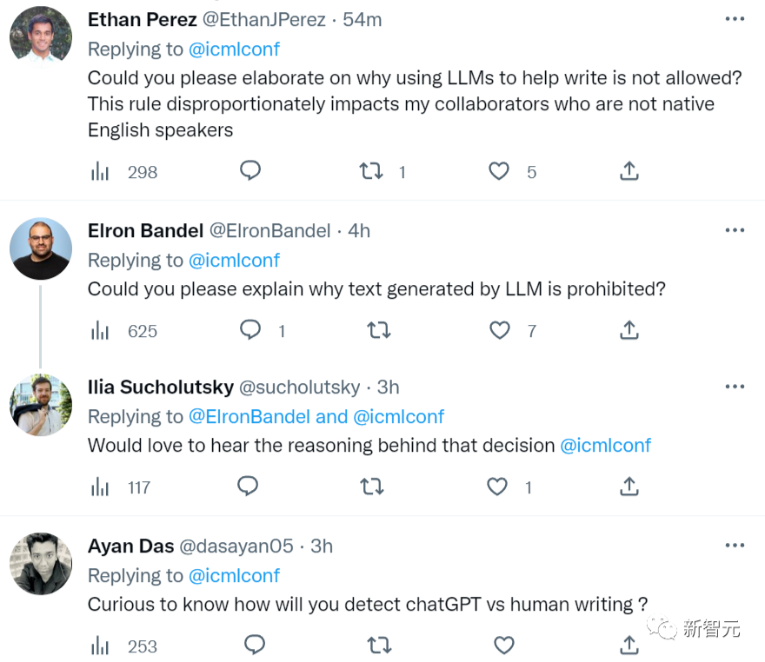The height and width of the screenshot is (662, 765).
Task: Like Ethan Perez's tweet with heart icon
Action: [499, 172]
